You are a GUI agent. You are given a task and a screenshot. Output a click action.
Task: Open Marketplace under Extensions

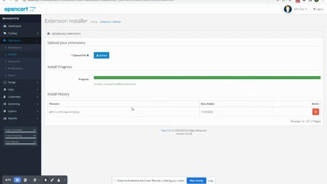click(15, 48)
